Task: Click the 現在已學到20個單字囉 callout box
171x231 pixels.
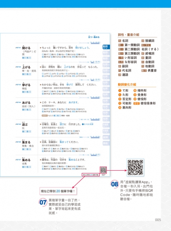Action: (x=58, y=191)
